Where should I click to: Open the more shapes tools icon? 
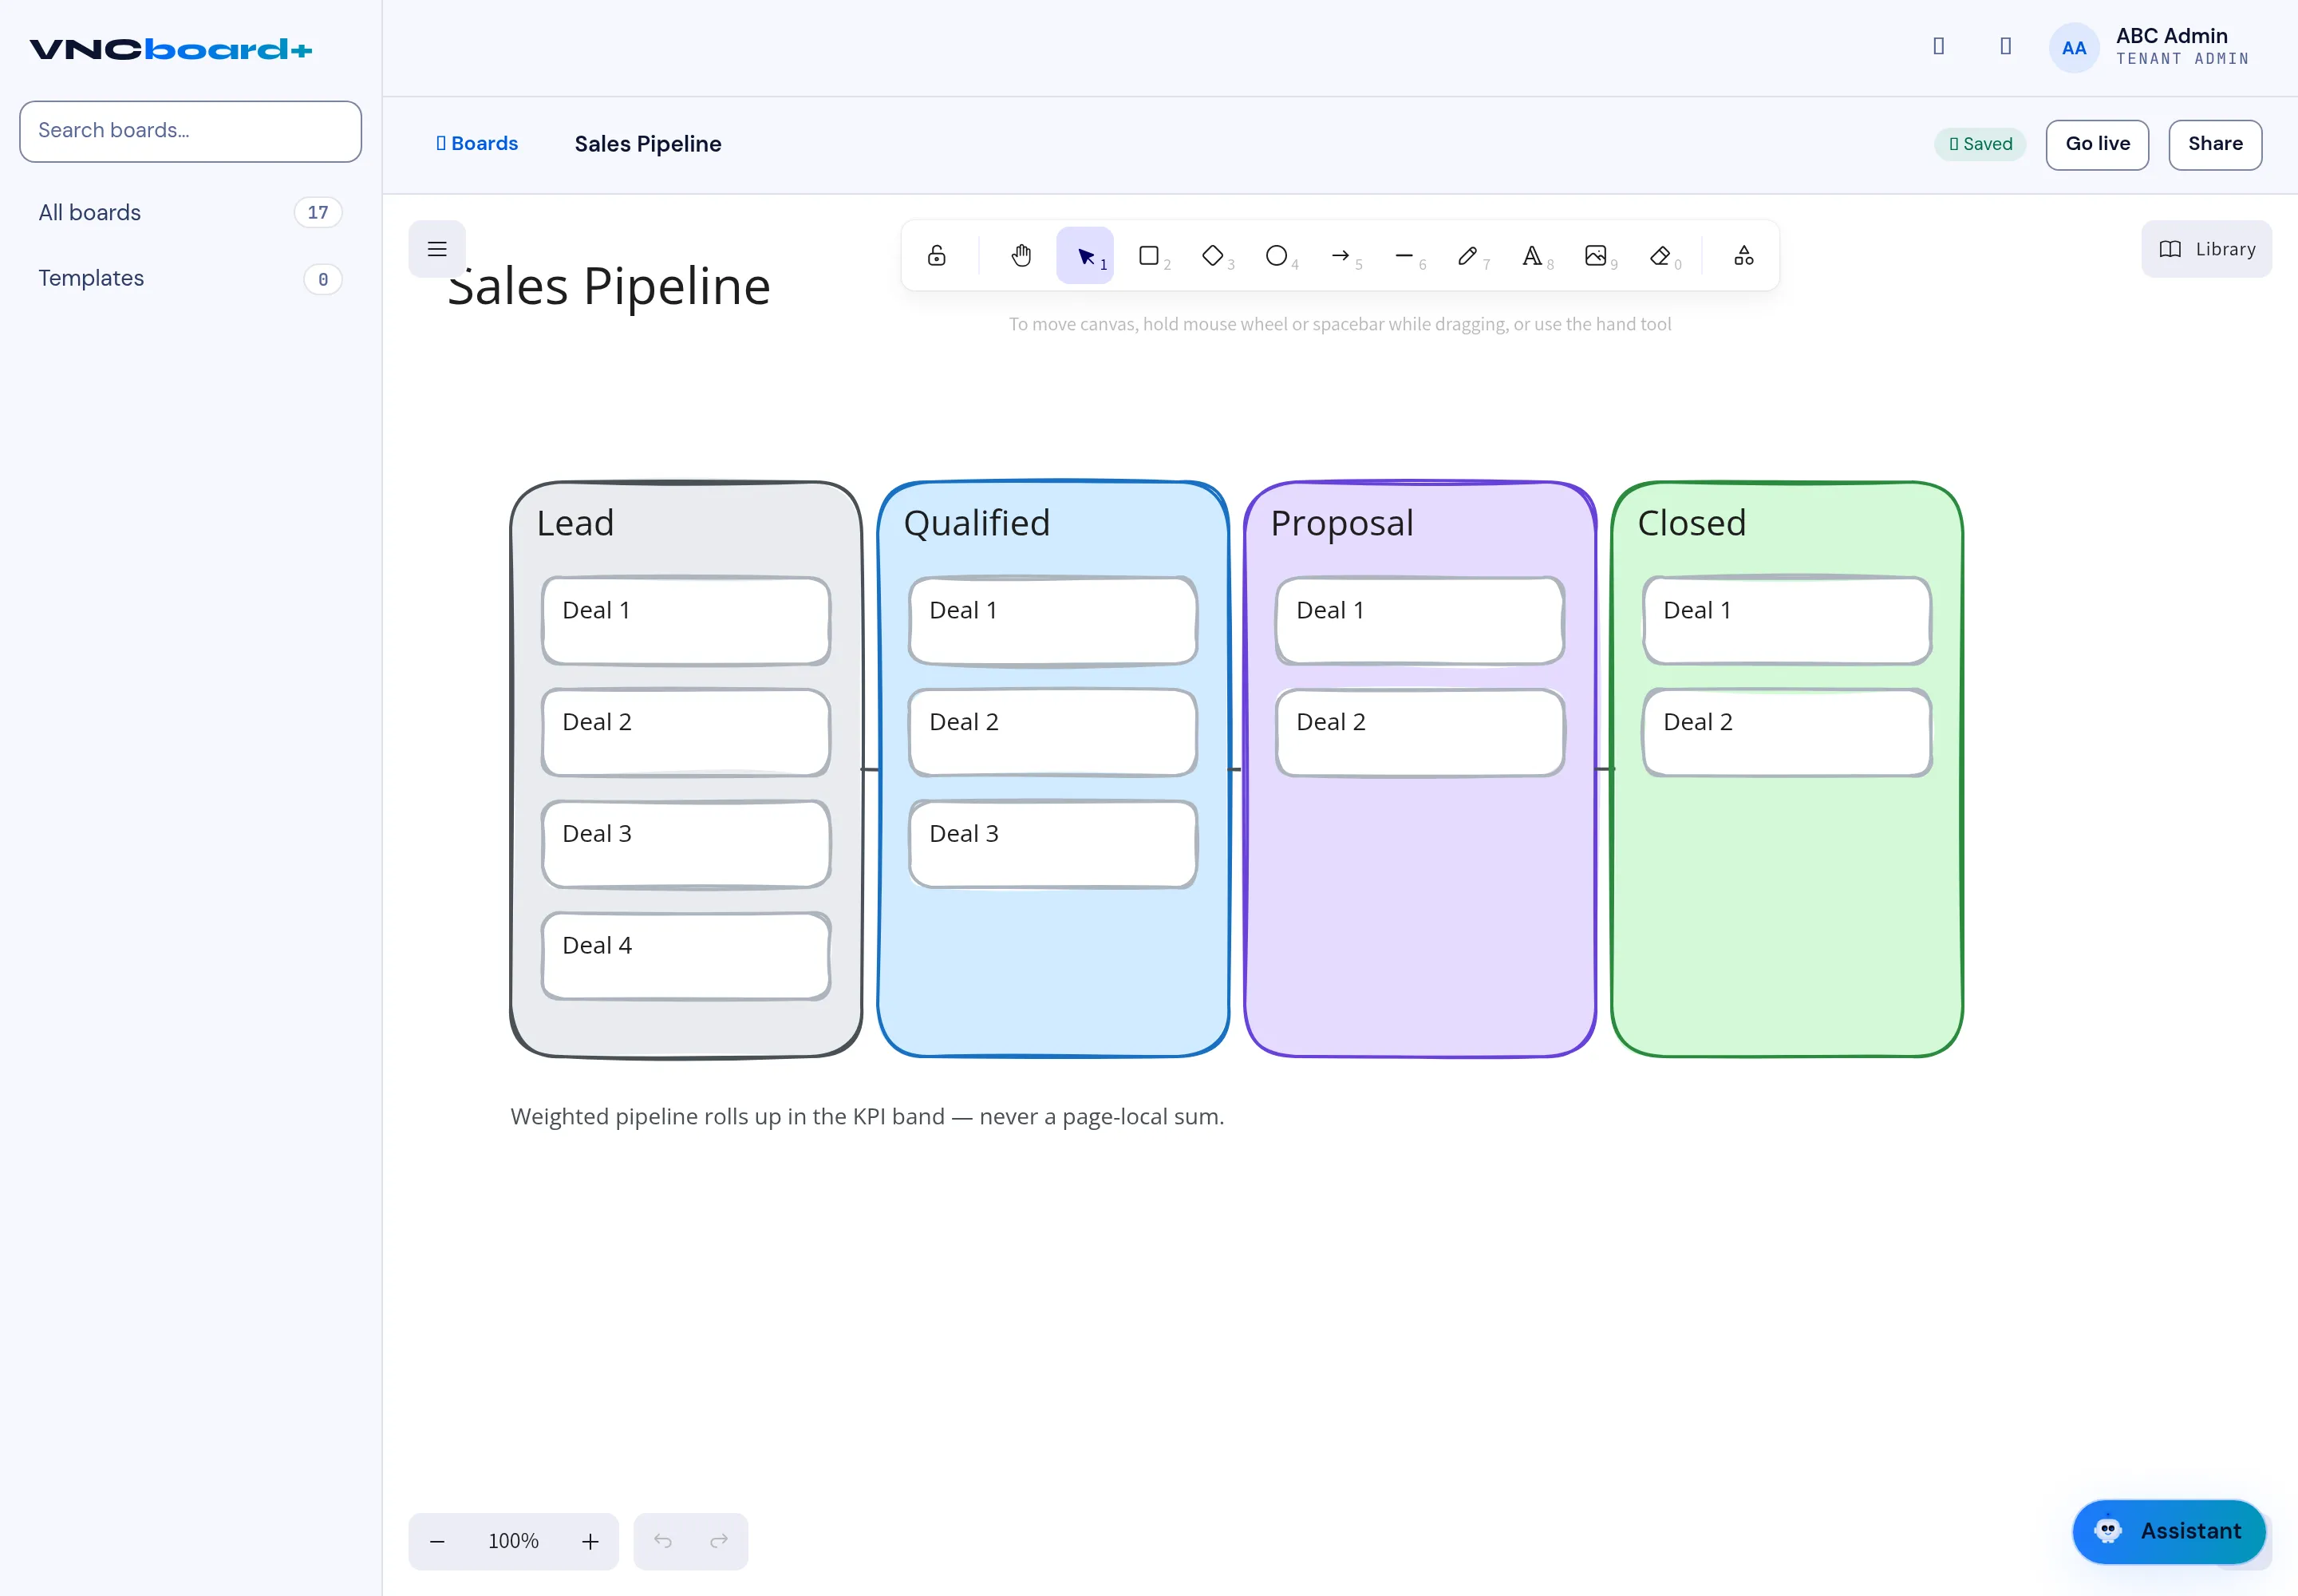tap(1744, 256)
